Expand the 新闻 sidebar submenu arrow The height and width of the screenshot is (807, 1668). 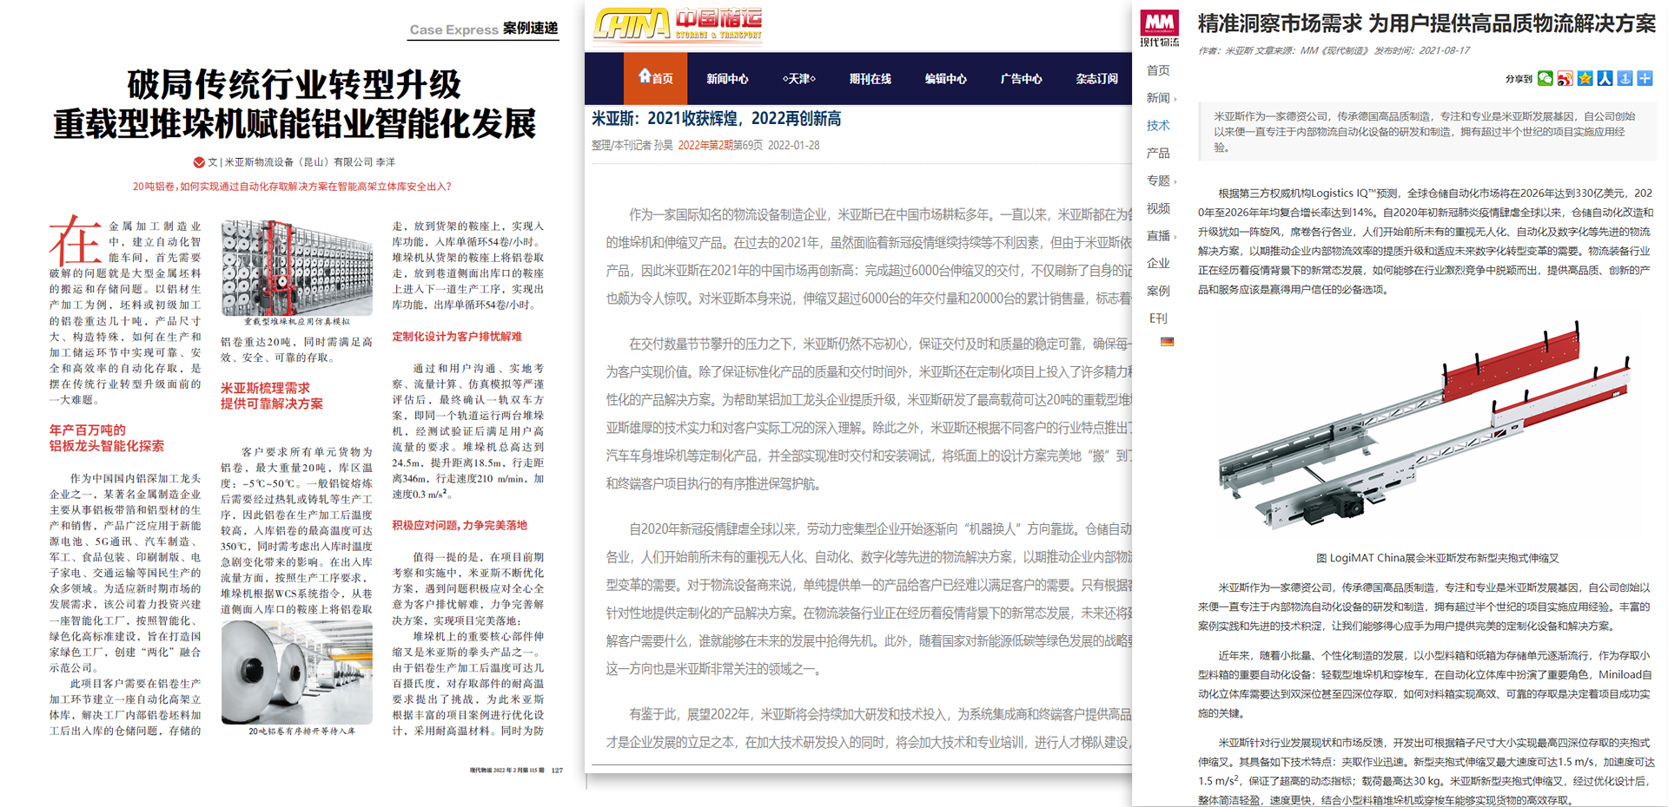(x=1175, y=99)
